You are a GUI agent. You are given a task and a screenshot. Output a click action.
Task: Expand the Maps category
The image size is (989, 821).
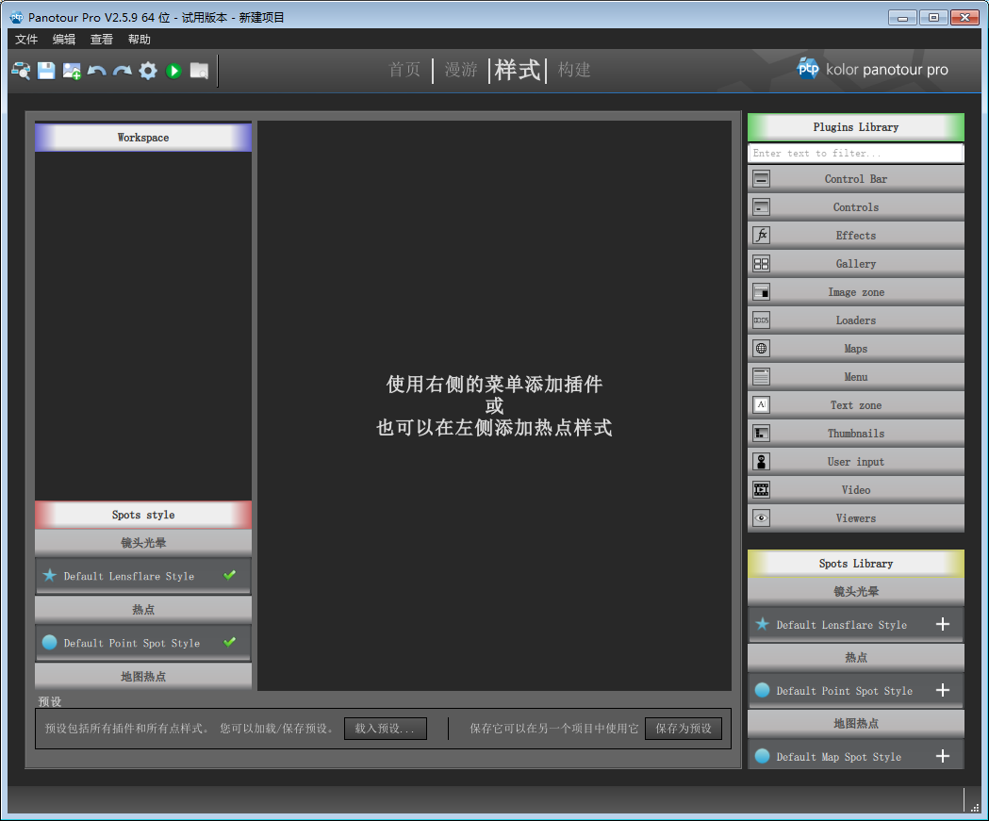(x=856, y=348)
